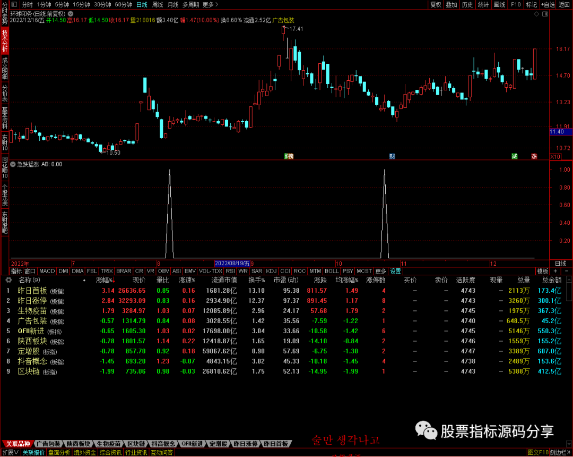Switch to the BRAR indicator
Image resolution: width=573 pixels, height=457 pixels.
pos(124,271)
